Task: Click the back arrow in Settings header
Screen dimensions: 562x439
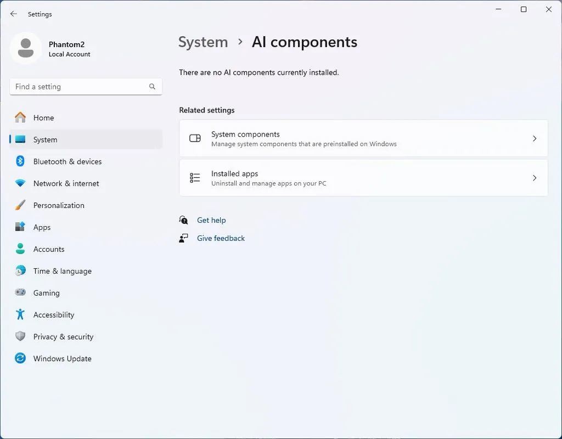Action: tap(14, 14)
